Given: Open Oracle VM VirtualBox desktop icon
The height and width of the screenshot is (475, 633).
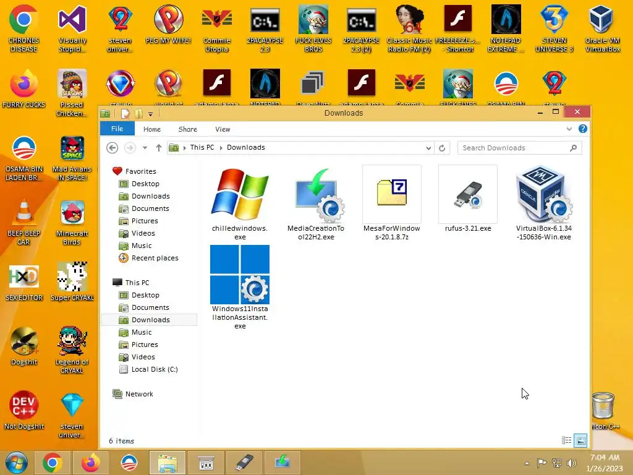Looking at the screenshot, I should click(602, 28).
